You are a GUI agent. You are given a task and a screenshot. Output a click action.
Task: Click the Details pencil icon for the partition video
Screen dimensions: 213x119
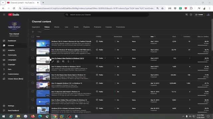[53, 61]
